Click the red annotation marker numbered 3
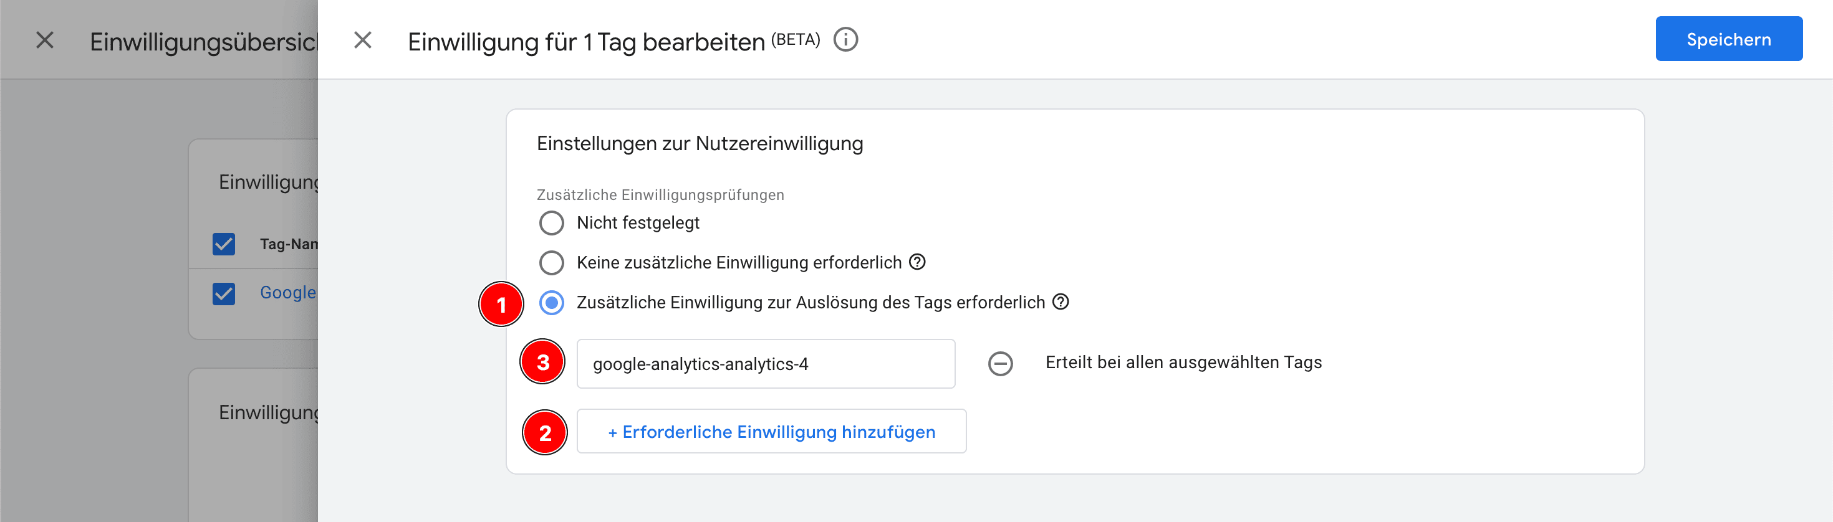Image resolution: width=1833 pixels, height=522 pixels. coord(543,363)
